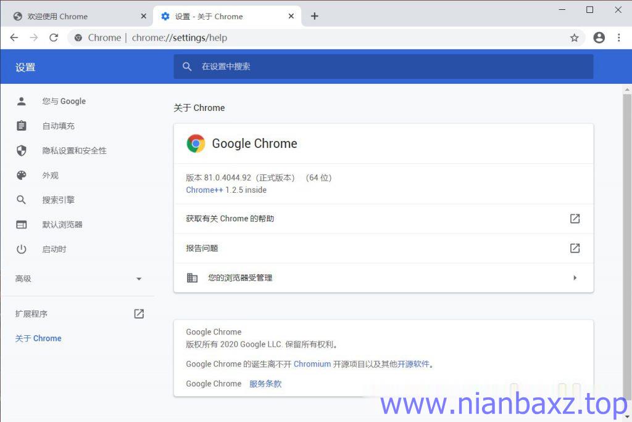Open the 搜索引擎 settings section
The image size is (632, 422).
point(59,200)
